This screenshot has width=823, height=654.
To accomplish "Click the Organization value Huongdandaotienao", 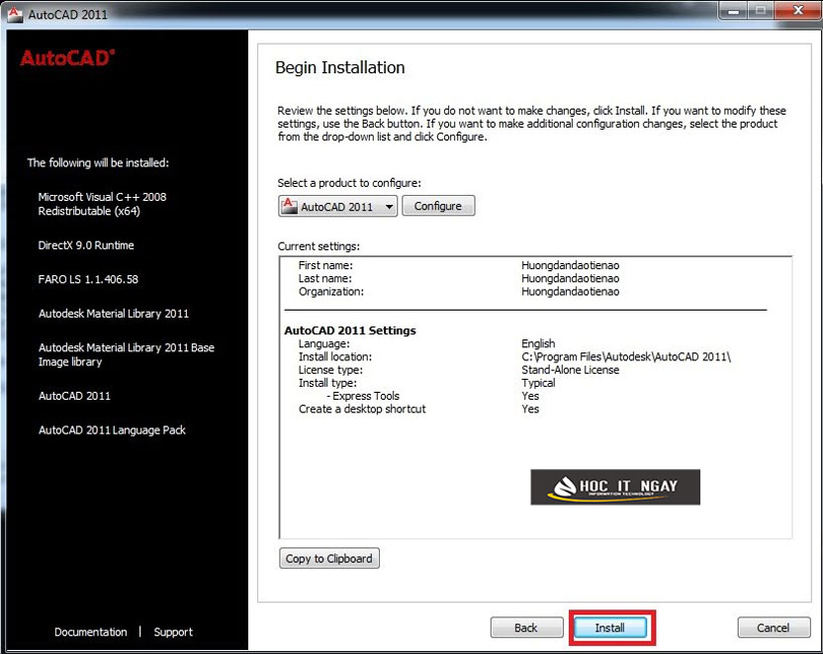I will coord(570,291).
